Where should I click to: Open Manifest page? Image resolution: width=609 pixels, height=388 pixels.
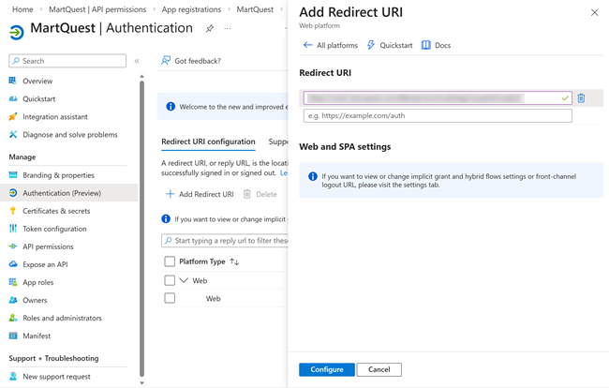pyautogui.click(x=37, y=336)
